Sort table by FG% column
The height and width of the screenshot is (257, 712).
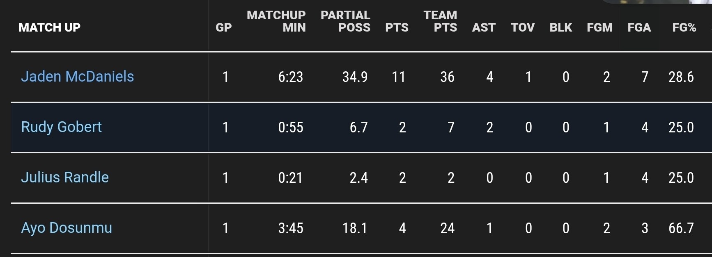coord(684,27)
